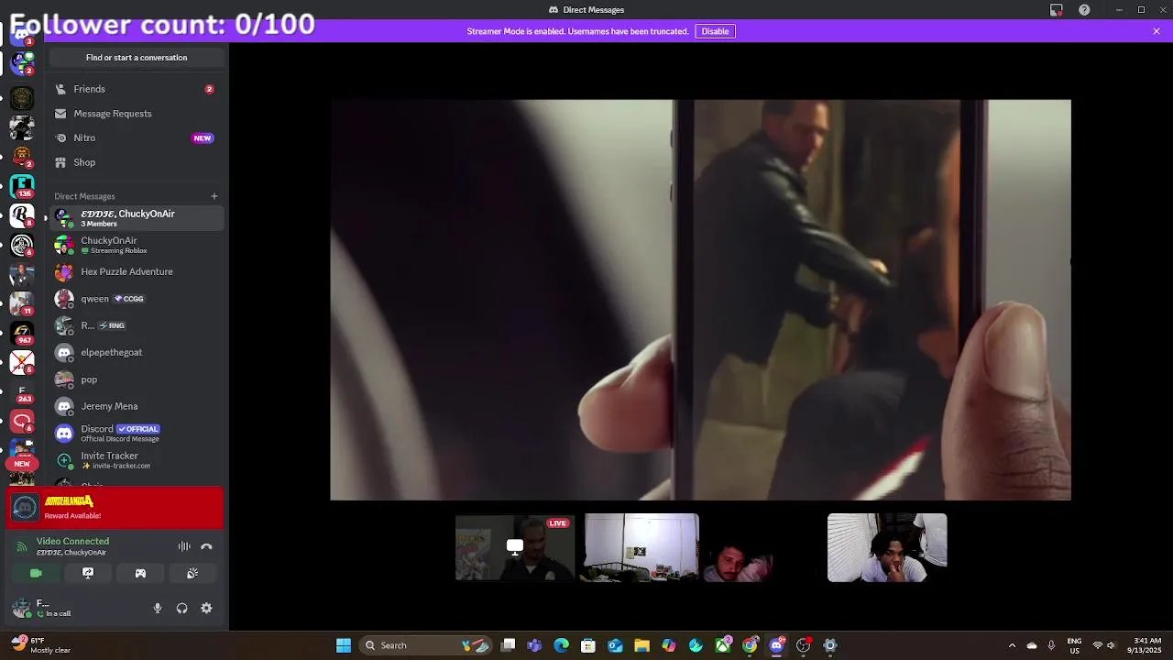
Task: Open the Friends tab
Action: [x=137, y=89]
